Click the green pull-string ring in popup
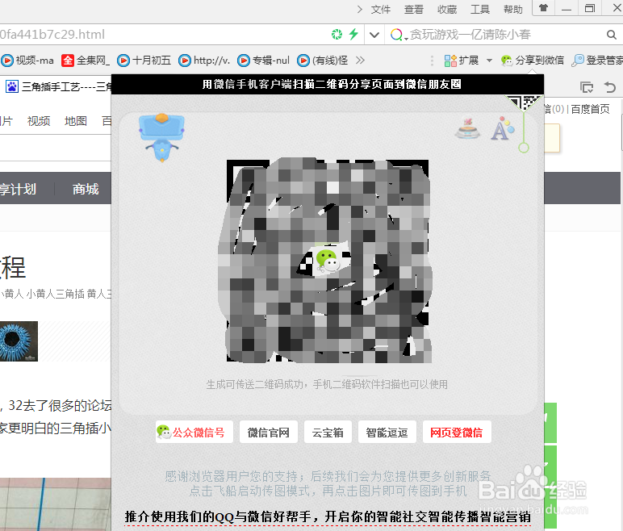 coord(524,148)
